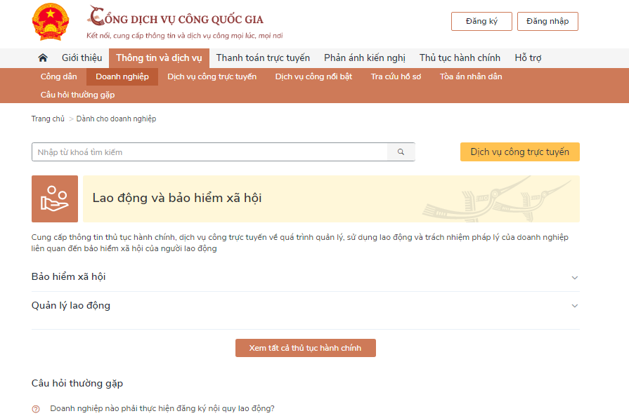Click the labor and insurance hand icon
The image size is (629, 416).
pos(55,199)
